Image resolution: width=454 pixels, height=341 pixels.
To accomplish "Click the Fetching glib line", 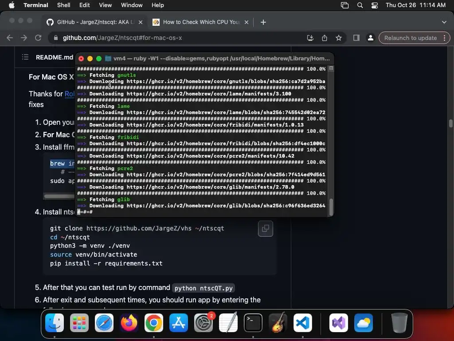I will pyautogui.click(x=103, y=199).
